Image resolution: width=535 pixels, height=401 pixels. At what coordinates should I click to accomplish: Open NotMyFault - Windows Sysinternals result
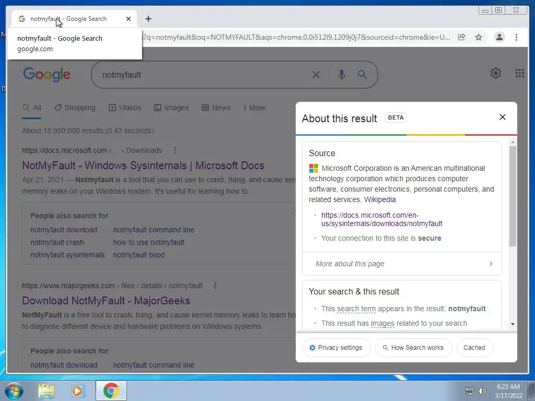click(143, 166)
